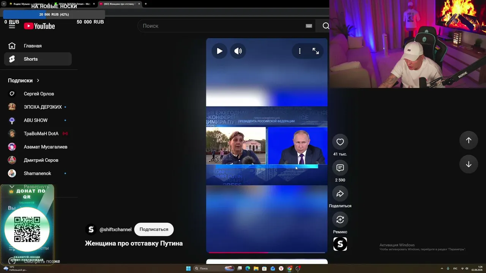
Task: Click the Ремикс remix icon
Action: (340, 220)
